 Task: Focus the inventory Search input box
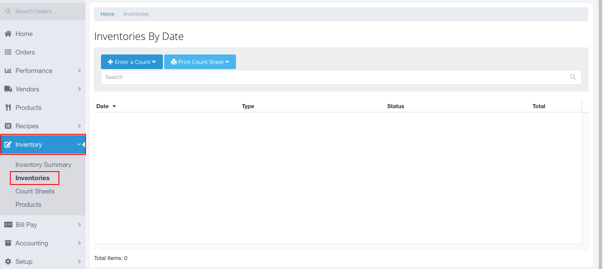(335, 77)
